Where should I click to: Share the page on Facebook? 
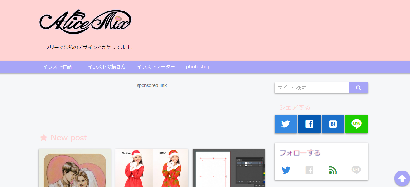pos(309,124)
